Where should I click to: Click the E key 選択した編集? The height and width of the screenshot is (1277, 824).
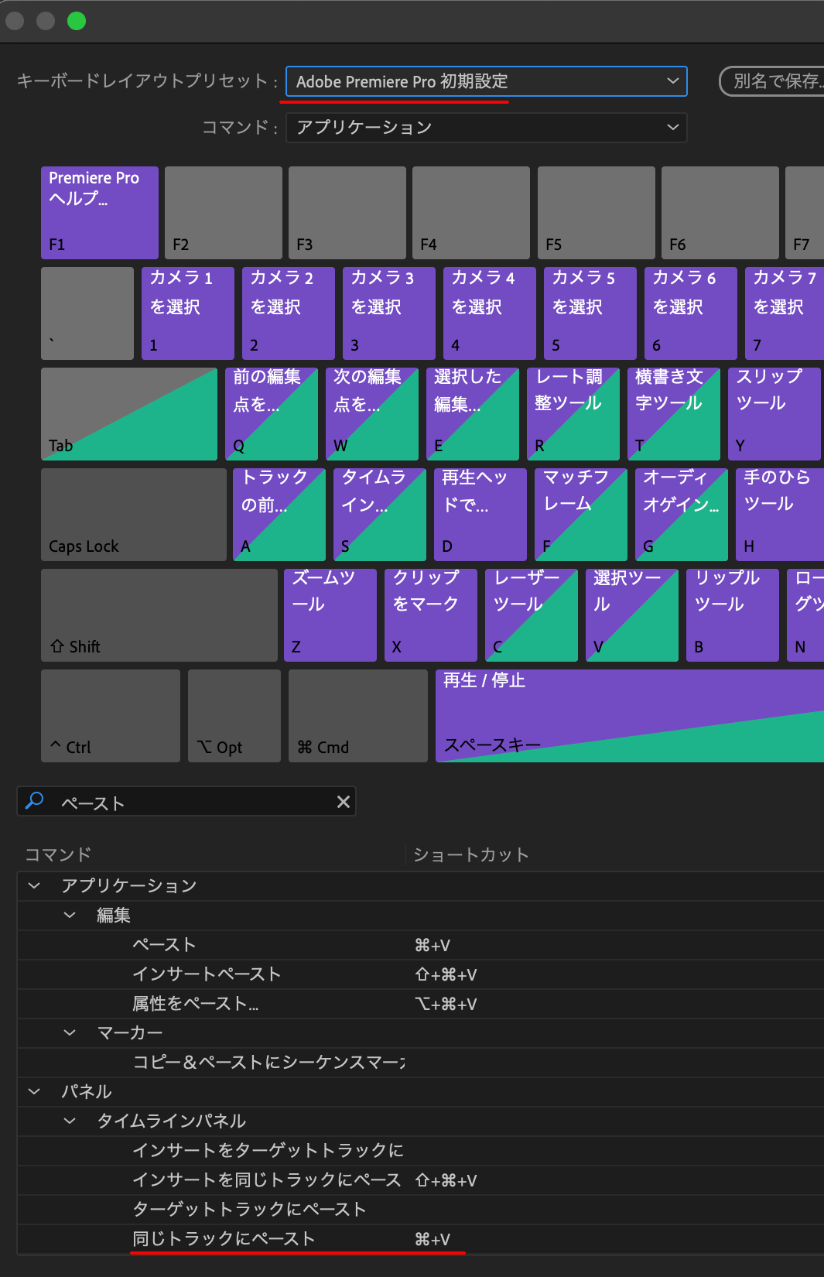pos(473,414)
